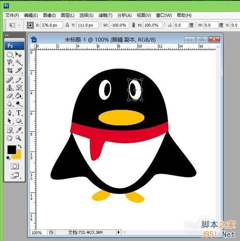Image resolution: width=240 pixels, height=241 pixels.
Task: Select the Paint Bucket tool
Action: (19, 96)
